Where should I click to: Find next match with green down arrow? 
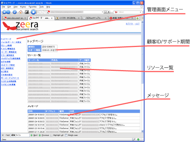point(31,135)
